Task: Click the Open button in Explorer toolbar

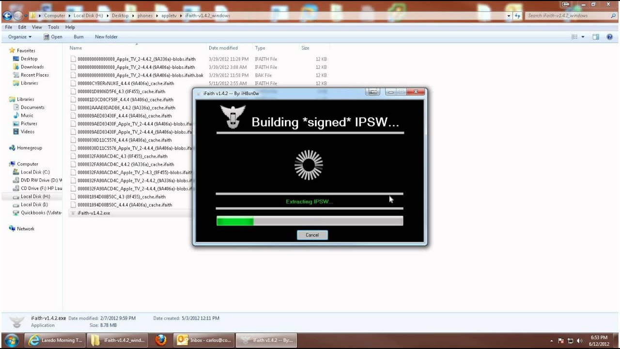Action: pos(53,37)
